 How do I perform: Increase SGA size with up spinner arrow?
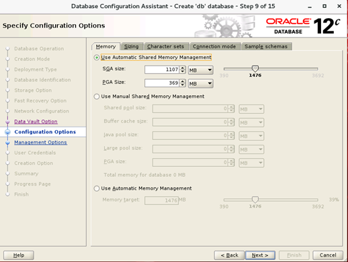[183, 68]
